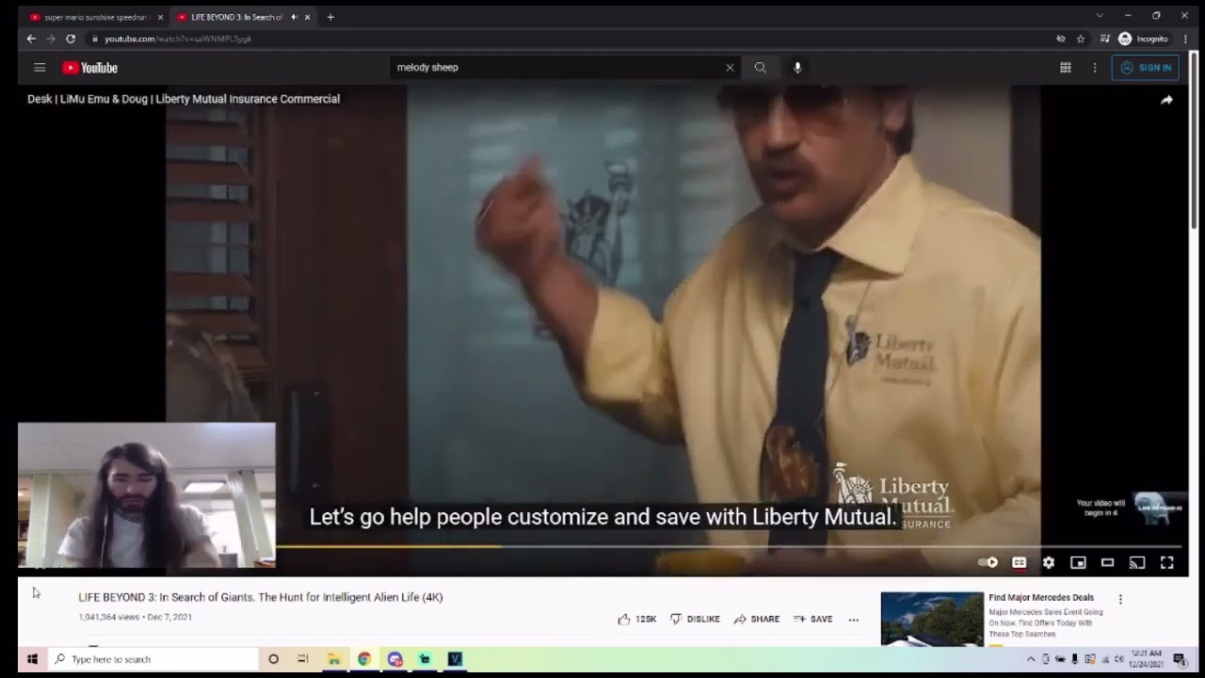The image size is (1205, 678).
Task: Bookmark this page with the star
Action: point(1081,39)
